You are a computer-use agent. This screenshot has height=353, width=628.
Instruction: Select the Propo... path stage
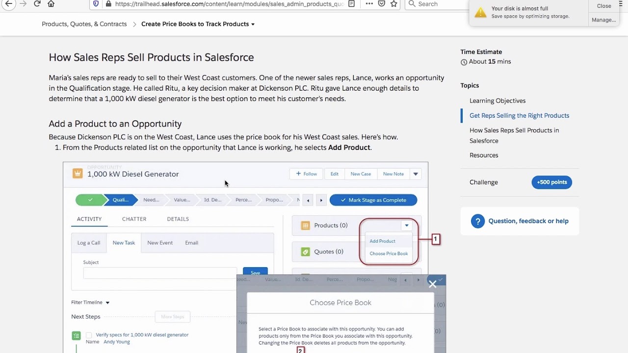(274, 200)
